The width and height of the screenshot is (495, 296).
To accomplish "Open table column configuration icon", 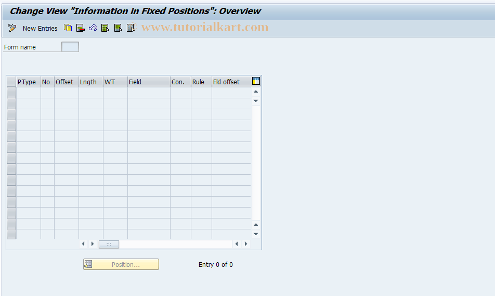I will tap(256, 81).
